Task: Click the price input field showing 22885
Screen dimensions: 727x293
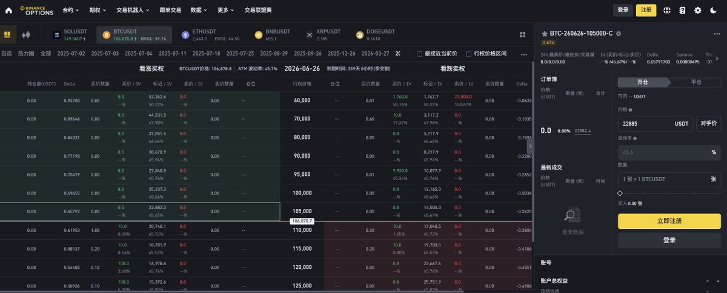Action: pos(655,124)
